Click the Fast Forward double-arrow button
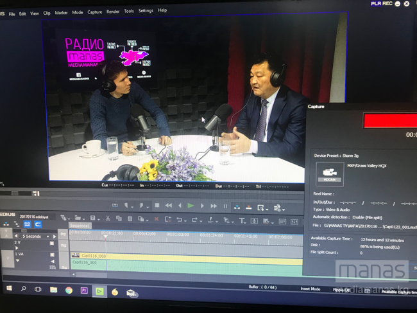This screenshot has height=313, width=417. pyautogui.click(x=214, y=206)
